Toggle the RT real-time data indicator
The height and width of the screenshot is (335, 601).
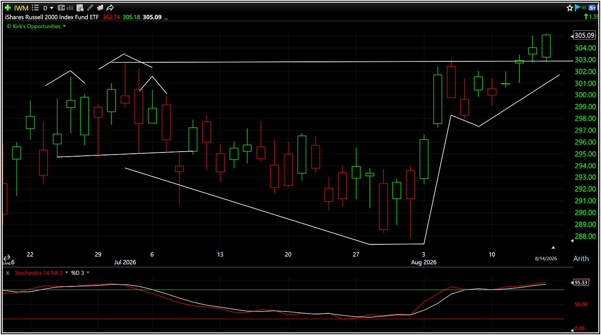coord(584,8)
